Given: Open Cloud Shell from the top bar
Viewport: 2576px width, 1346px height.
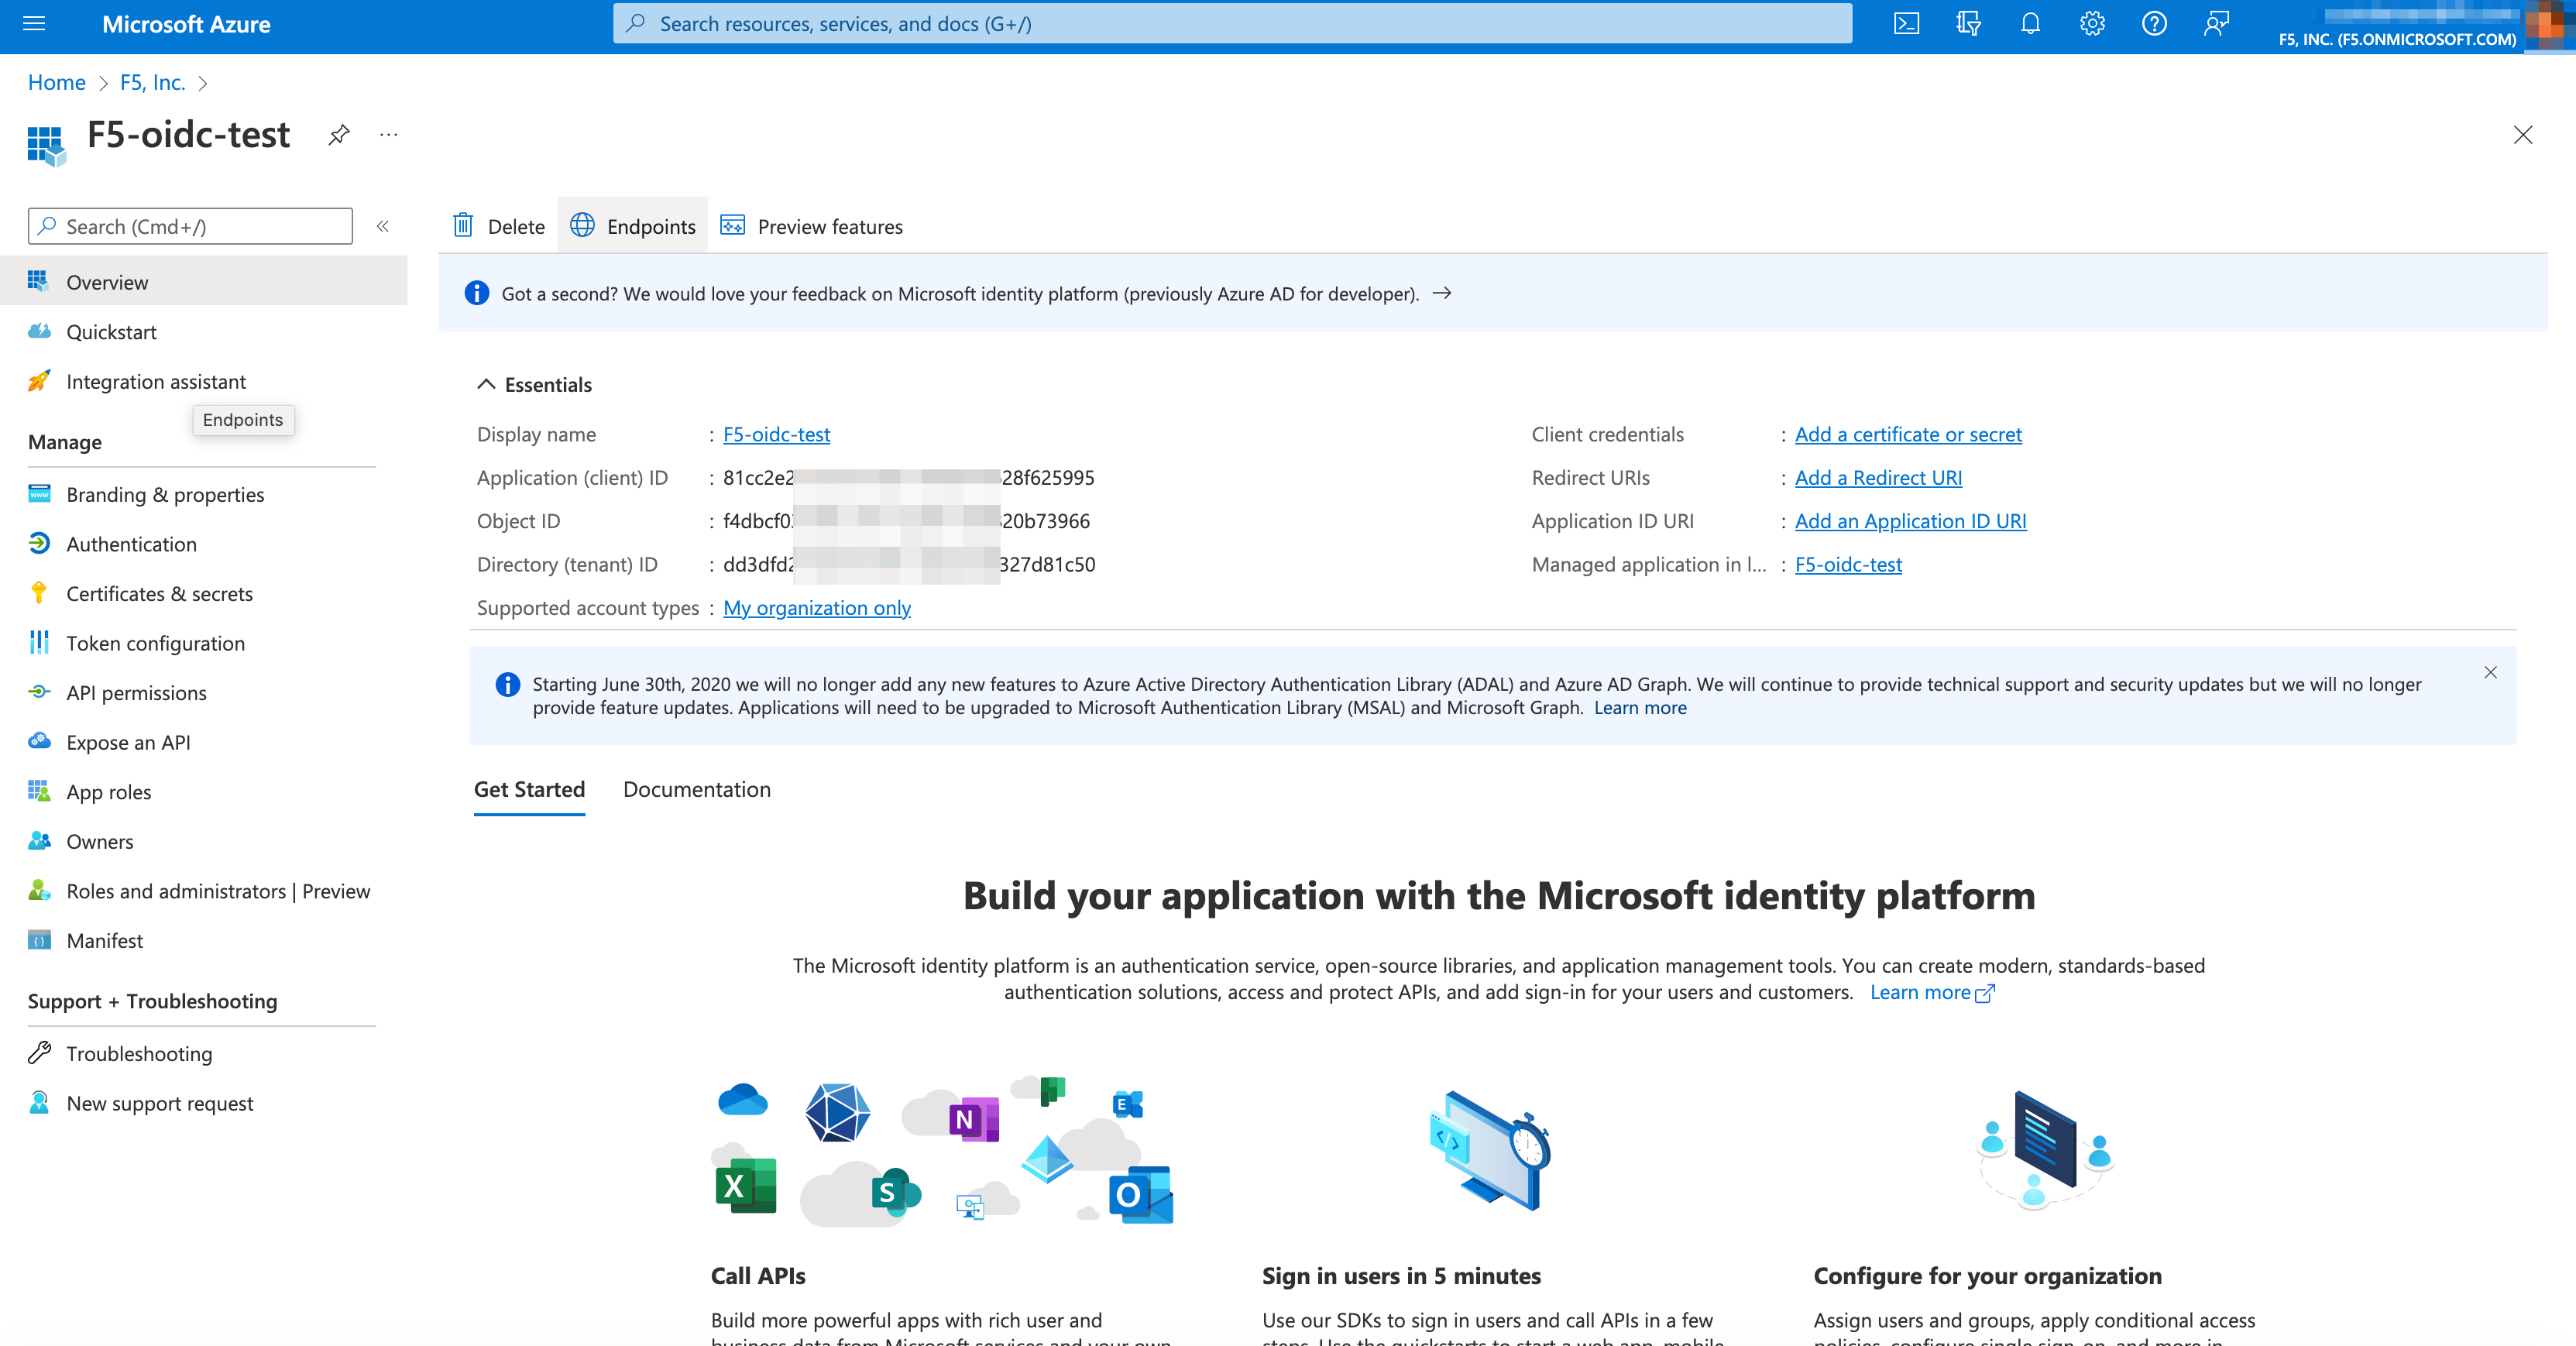Looking at the screenshot, I should (x=1906, y=23).
